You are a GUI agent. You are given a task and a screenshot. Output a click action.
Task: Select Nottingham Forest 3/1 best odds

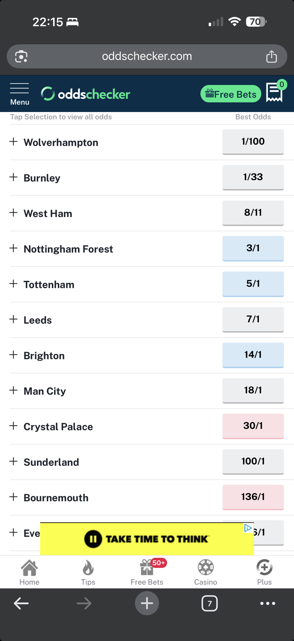pyautogui.click(x=253, y=248)
